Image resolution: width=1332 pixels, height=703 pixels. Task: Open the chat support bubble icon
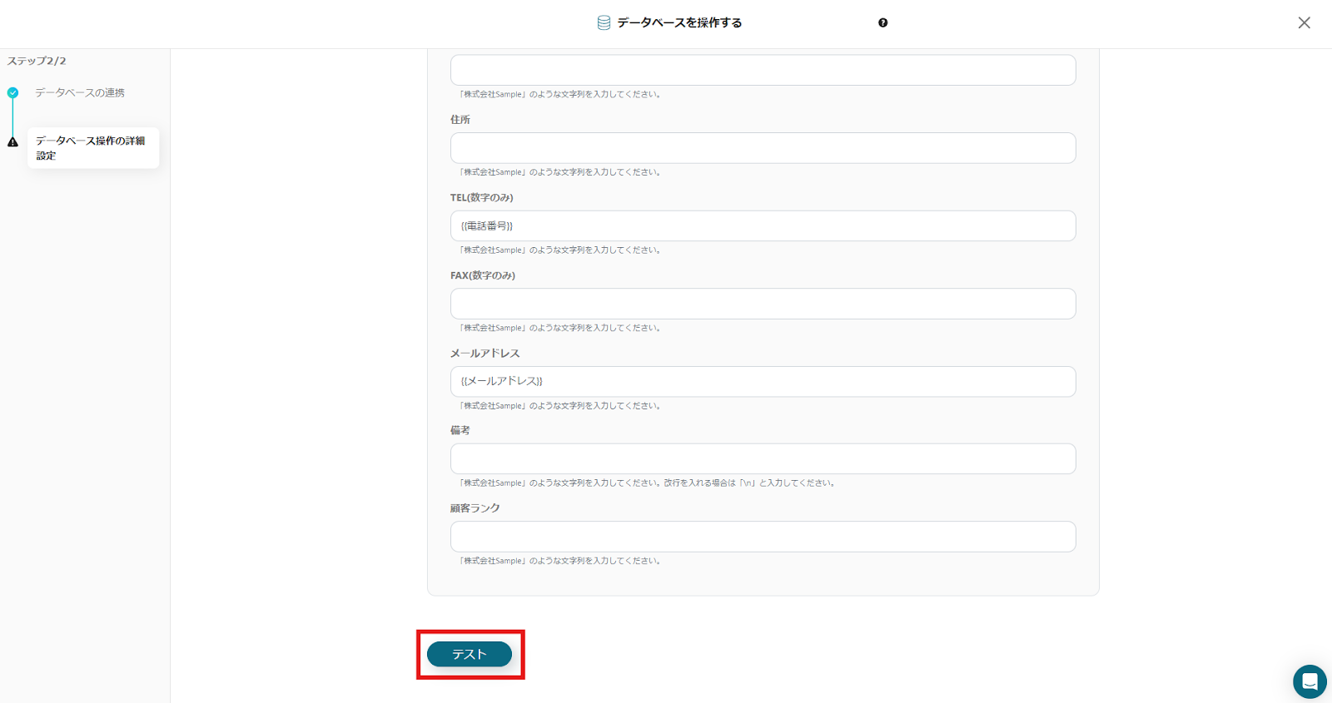pyautogui.click(x=1310, y=682)
